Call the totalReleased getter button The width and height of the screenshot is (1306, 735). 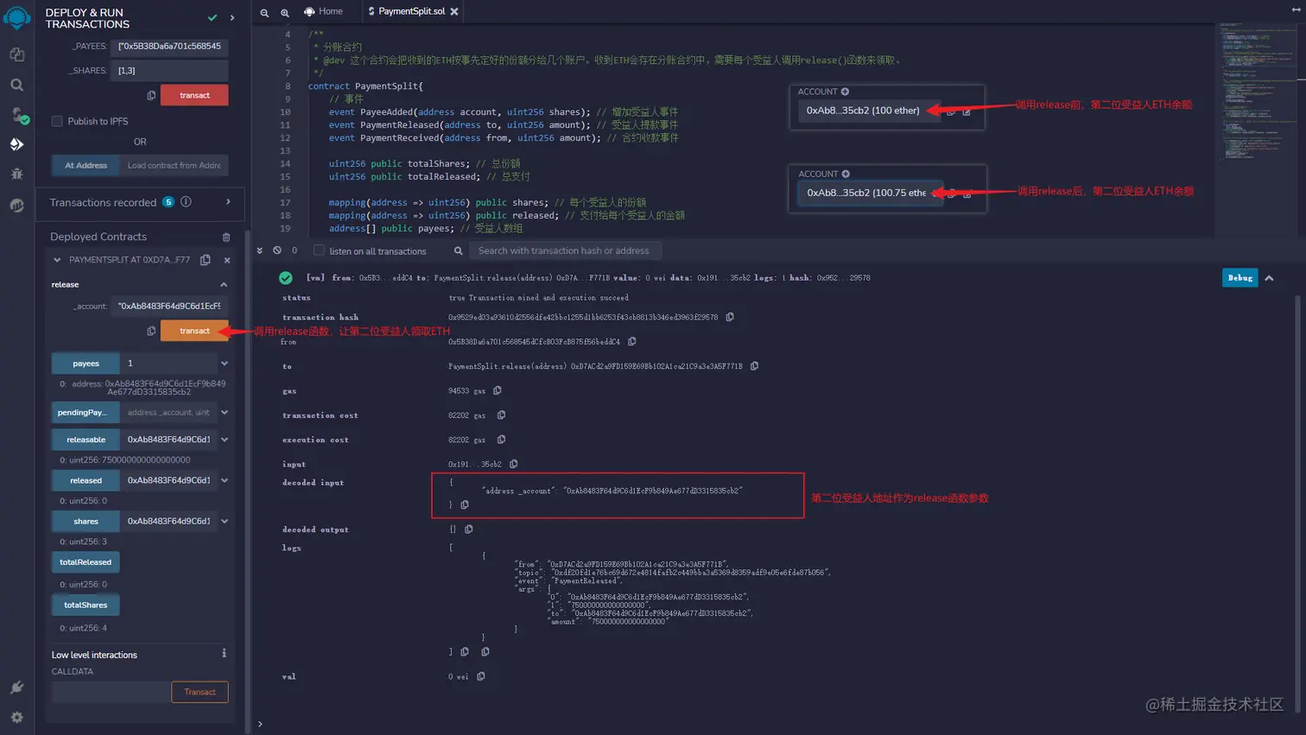(x=86, y=562)
